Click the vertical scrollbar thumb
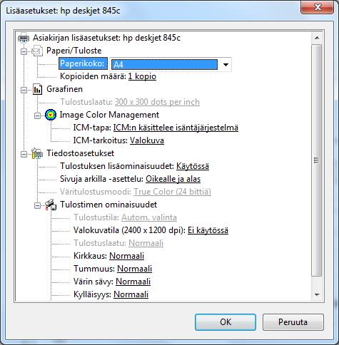Image resolution: width=339 pixels, height=345 pixels. tap(317, 160)
